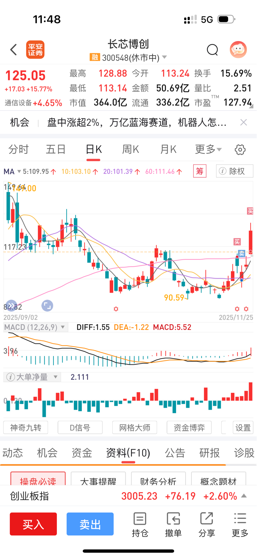Select the D信号 indicator button
Viewport: 257px width, 558px height.
coord(80,428)
